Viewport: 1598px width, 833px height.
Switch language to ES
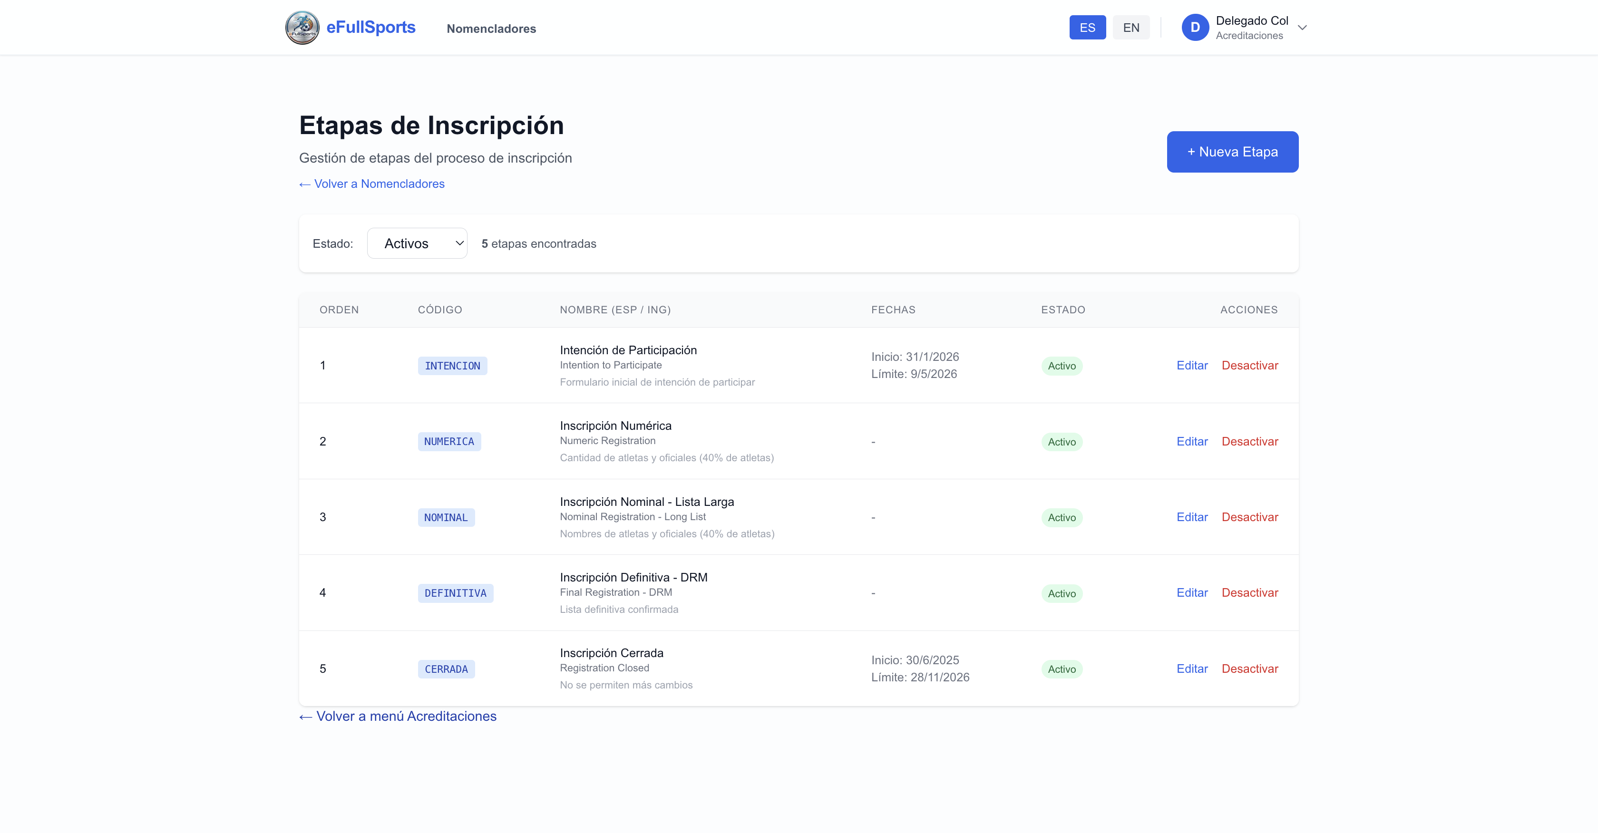point(1087,27)
